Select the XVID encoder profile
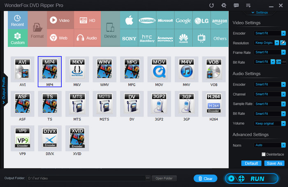This screenshot has height=187, width=288. 77,139
